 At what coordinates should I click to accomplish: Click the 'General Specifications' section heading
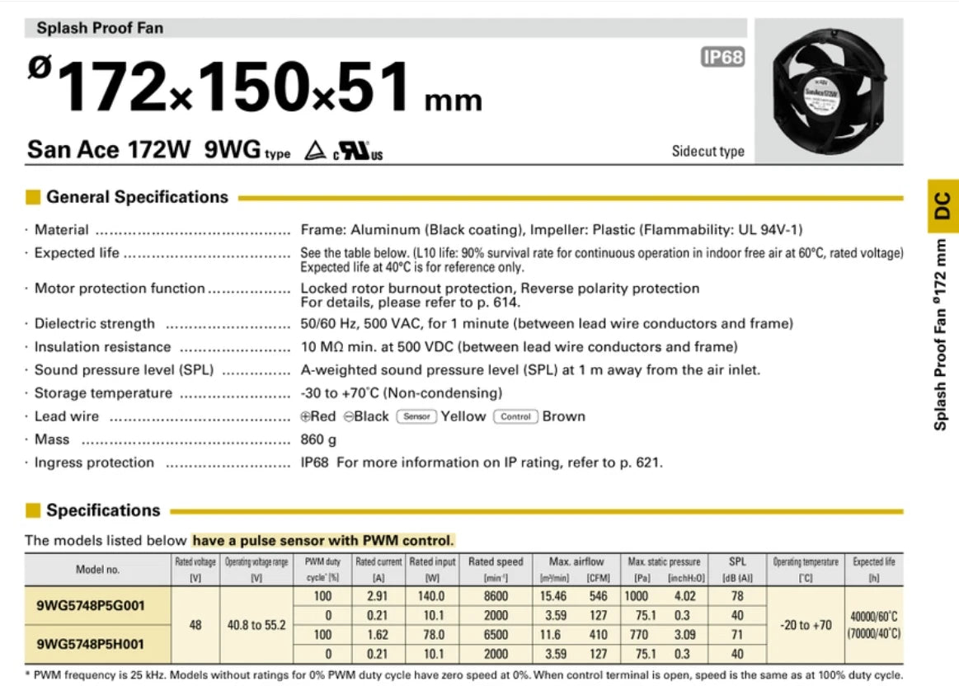(137, 197)
